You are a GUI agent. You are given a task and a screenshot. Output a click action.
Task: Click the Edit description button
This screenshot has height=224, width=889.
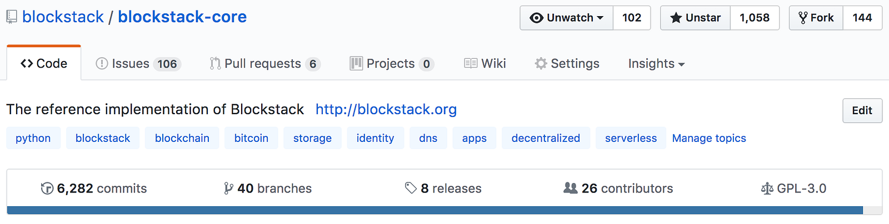[x=862, y=110]
